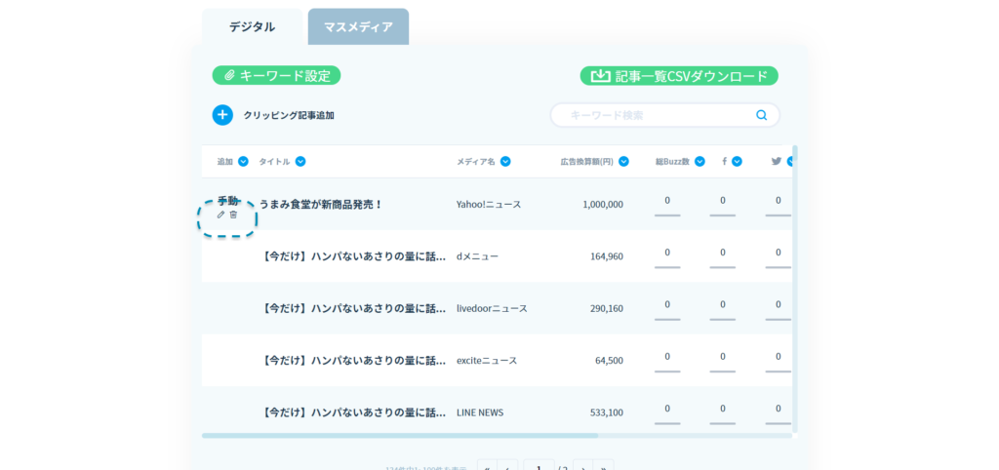Click the blue plus add-article icon
999x470 pixels.
coord(222,115)
